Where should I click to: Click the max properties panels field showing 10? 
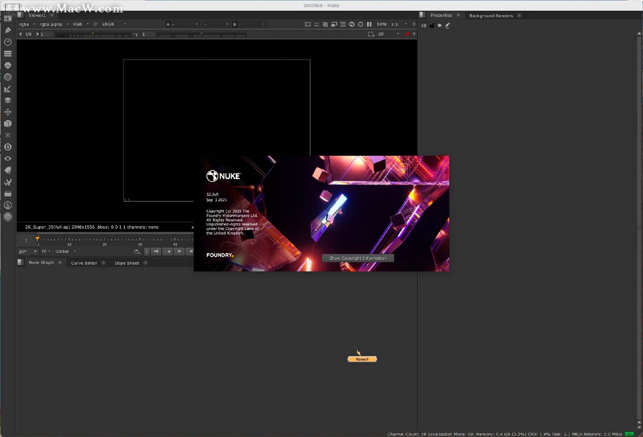[x=423, y=25]
